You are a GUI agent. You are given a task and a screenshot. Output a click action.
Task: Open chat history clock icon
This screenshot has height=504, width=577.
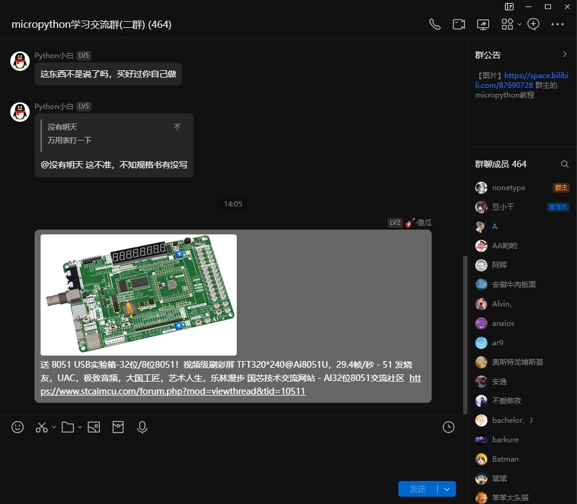click(449, 427)
